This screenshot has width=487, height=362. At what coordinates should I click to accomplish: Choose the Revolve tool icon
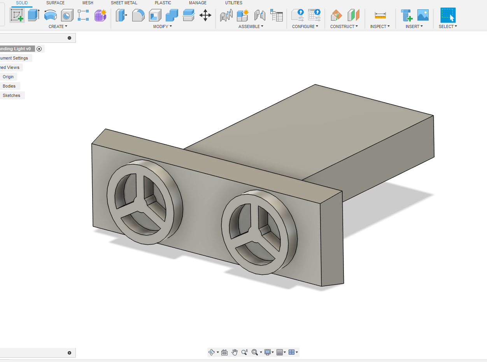tap(50, 15)
